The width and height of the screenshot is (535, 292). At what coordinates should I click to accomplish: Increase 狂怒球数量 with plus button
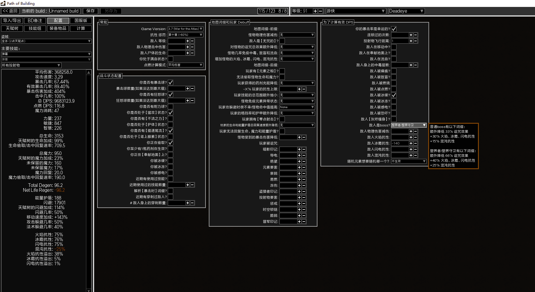187,101
